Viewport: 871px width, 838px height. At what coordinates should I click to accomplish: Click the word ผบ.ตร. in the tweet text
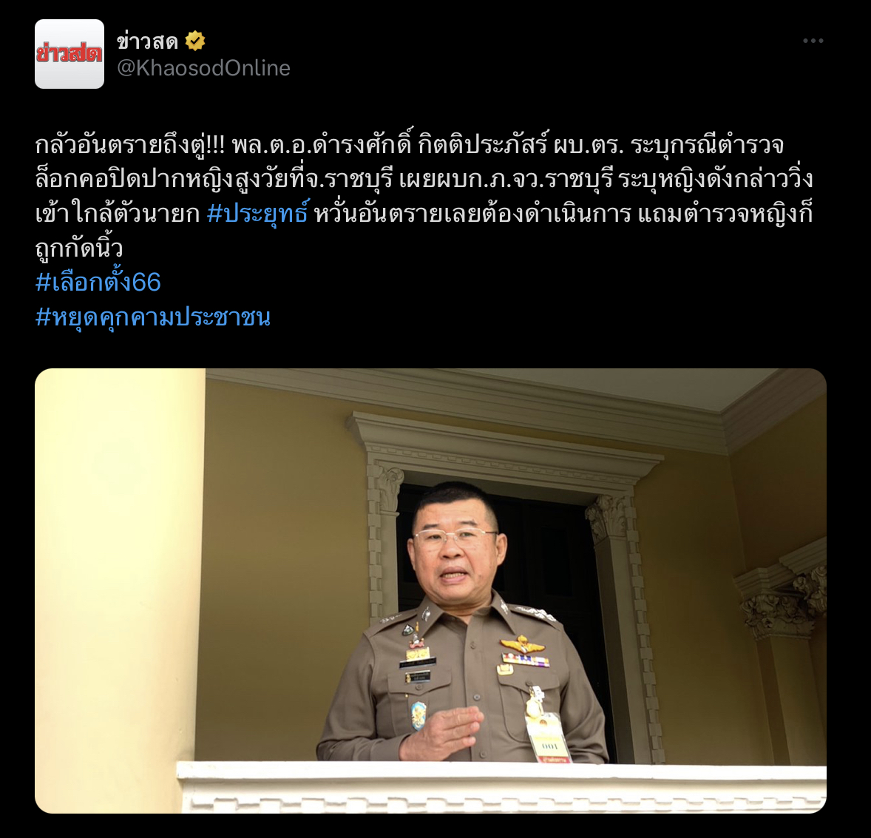[589, 146]
